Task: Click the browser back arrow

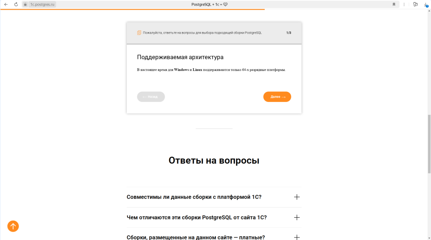Action: tap(6, 4)
